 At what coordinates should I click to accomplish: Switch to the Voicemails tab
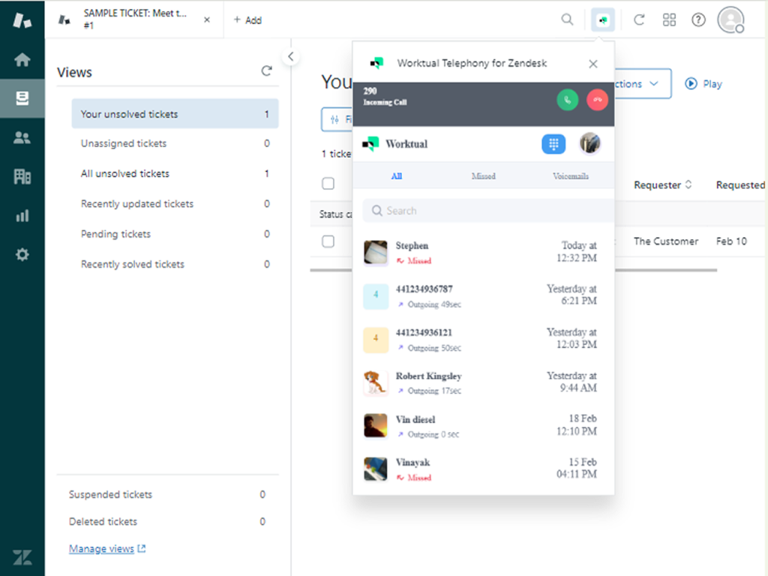[x=570, y=176]
